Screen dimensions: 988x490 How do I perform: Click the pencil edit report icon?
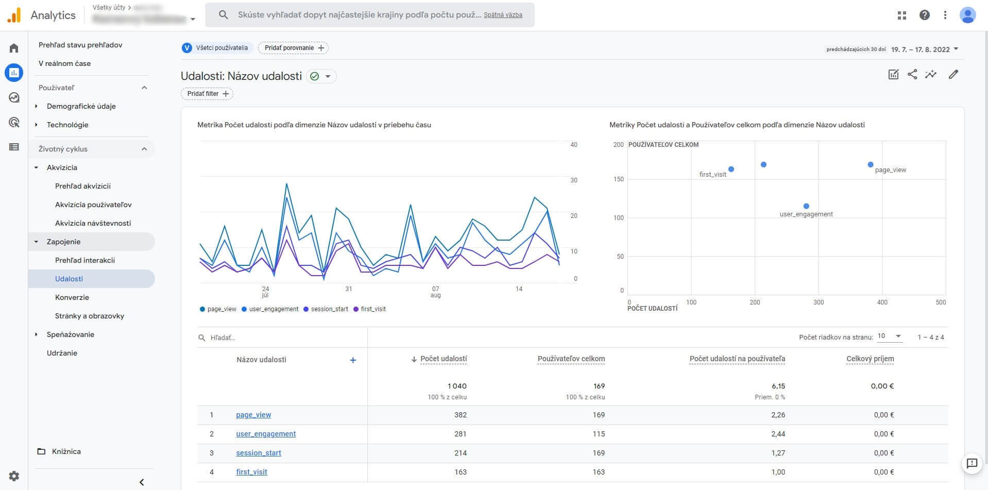tap(953, 74)
